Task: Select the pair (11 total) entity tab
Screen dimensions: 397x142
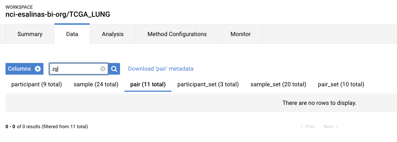Action: 148,84
